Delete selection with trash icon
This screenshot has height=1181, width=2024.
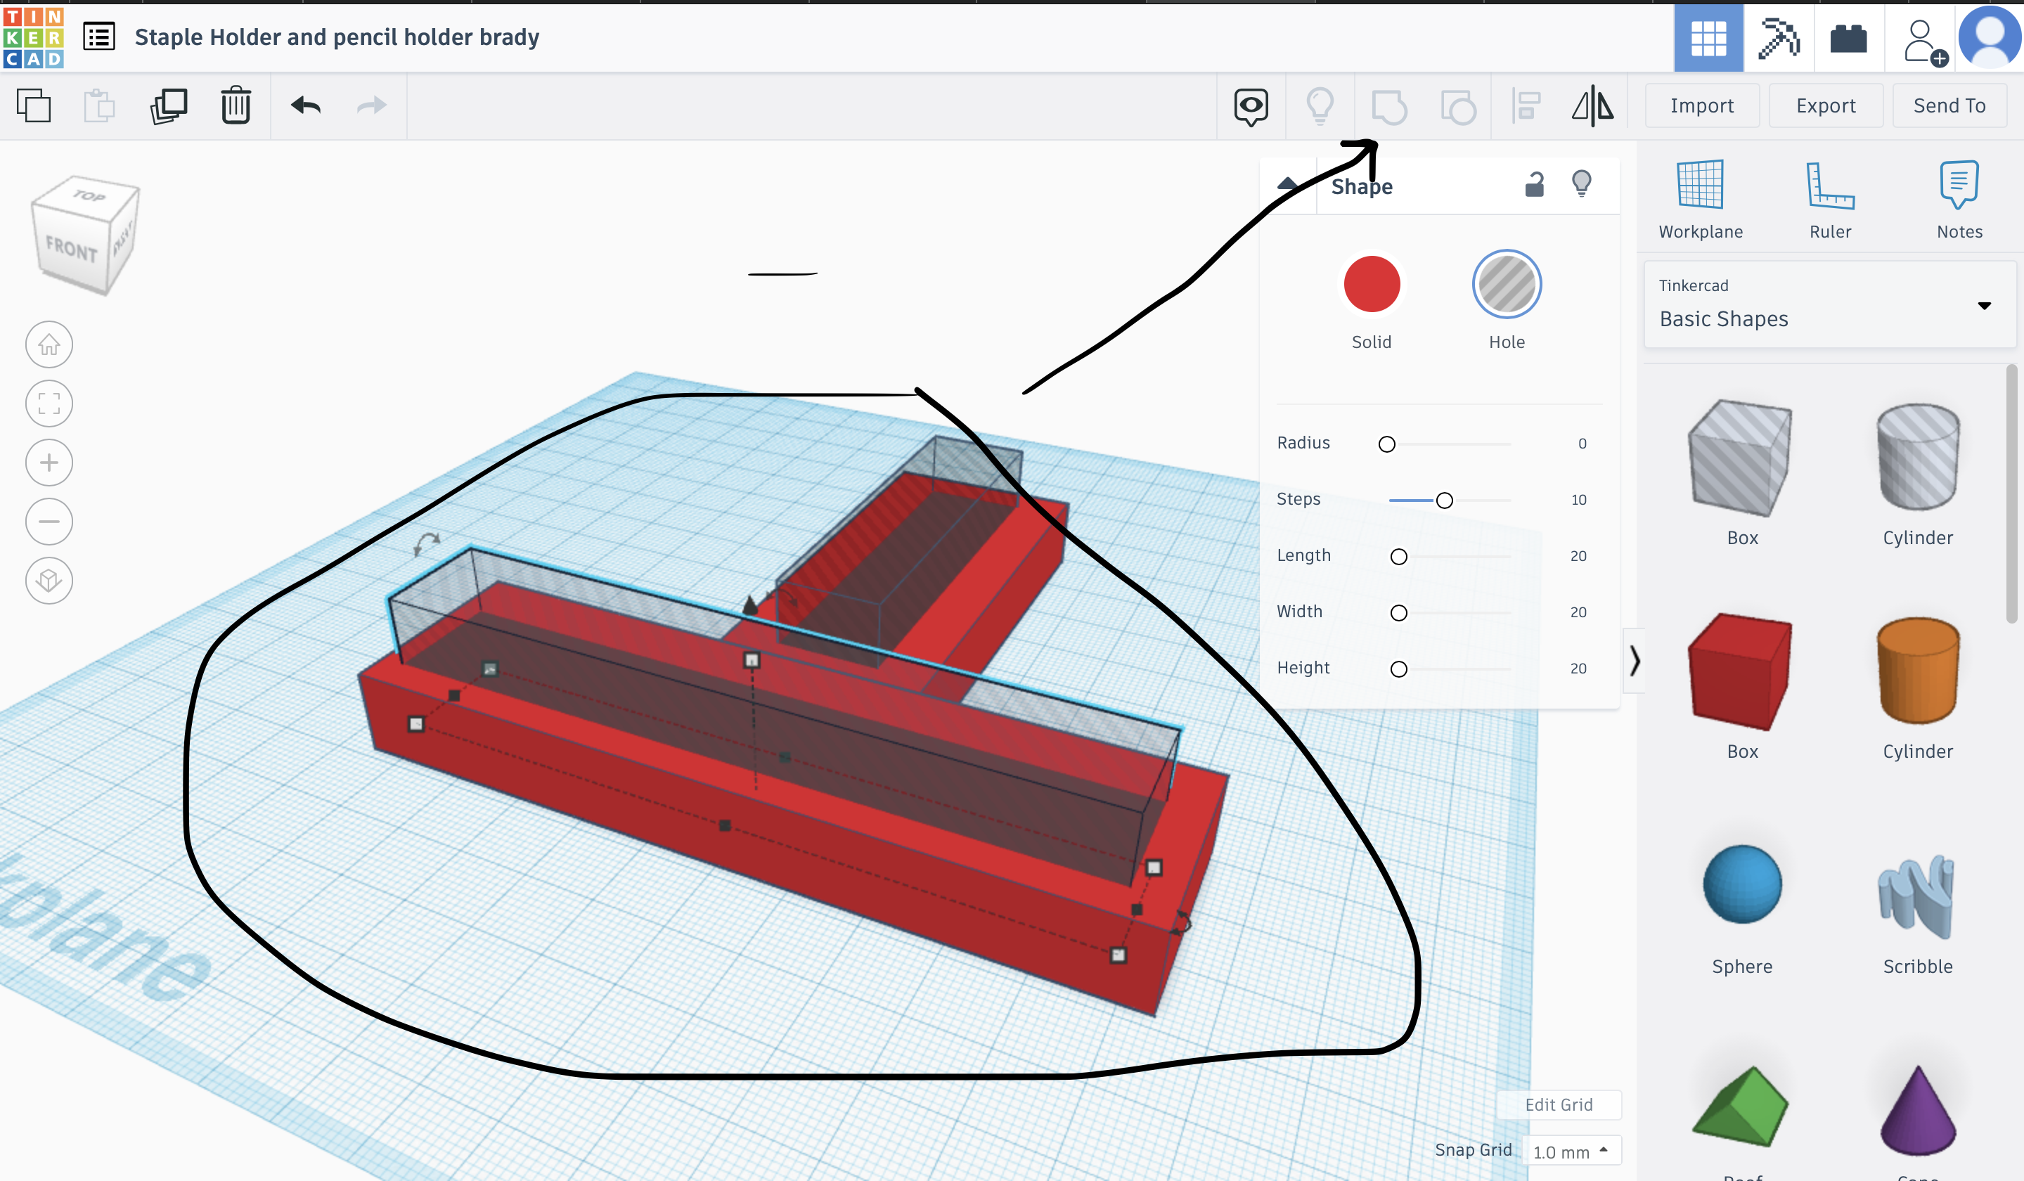tap(236, 105)
